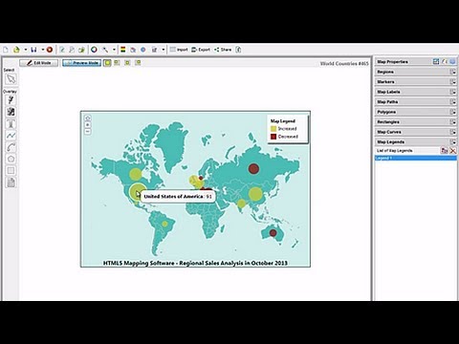459x344 pixels.
Task: Select the text label T overlay tool
Action: pos(11,123)
